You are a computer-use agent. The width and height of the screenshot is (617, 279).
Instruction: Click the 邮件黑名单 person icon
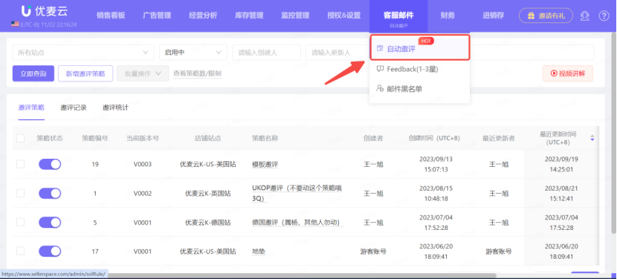point(380,89)
